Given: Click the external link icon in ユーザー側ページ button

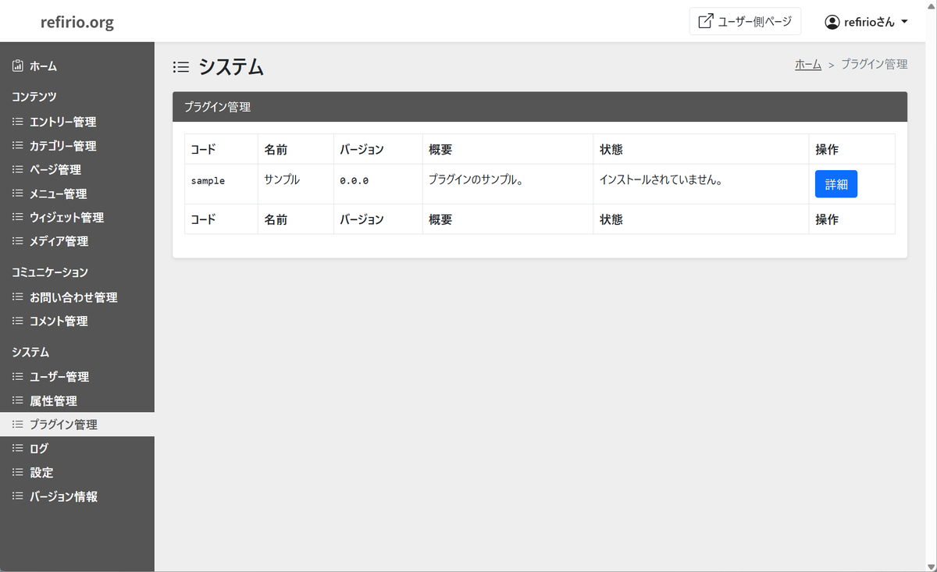Looking at the screenshot, I should [705, 21].
